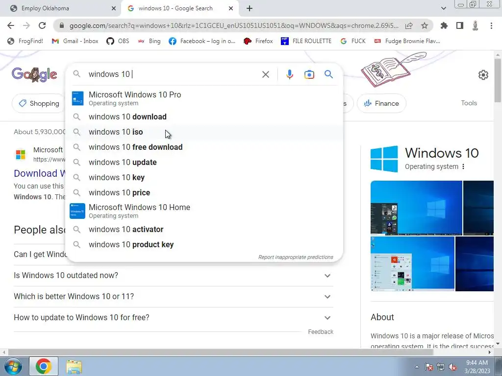Screen dimensions: 502x376
Task: Bookmark this page with the star icon
Action: click(x=425, y=25)
